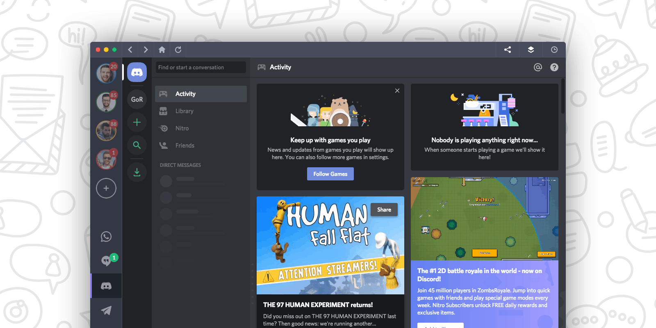Image resolution: width=656 pixels, height=328 pixels.
Task: Click the activity feed scrollbar
Action: coord(563,96)
